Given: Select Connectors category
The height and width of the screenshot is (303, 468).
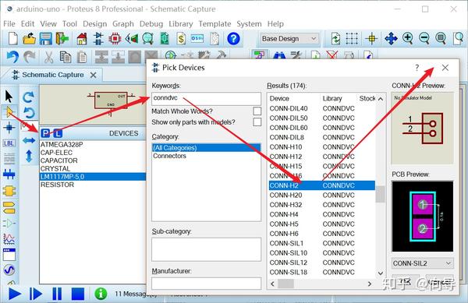Looking at the screenshot, I should [169, 156].
